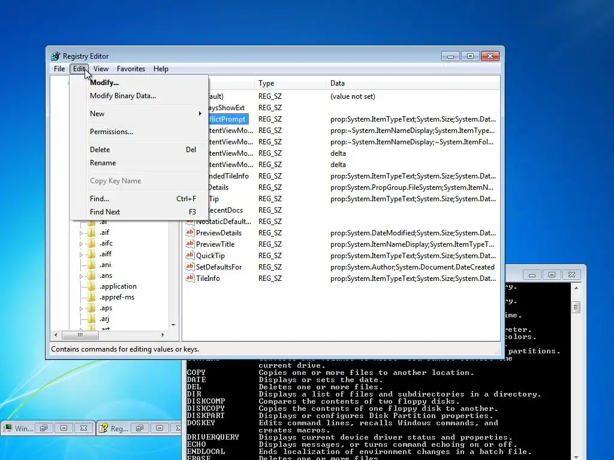This screenshot has width=614, height=460.
Task: Click the .ani folder icon
Action: point(92,265)
